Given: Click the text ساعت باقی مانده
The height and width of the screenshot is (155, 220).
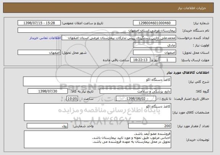Looking at the screenshot, I should (116, 60).
